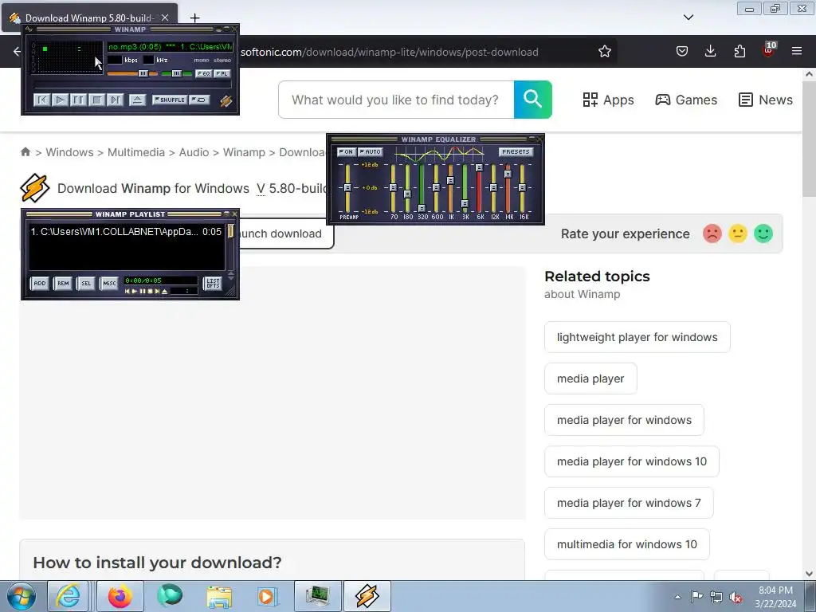Open the Multimedia breadcrumb link
The width and height of the screenshot is (816, 612).
[x=135, y=152]
